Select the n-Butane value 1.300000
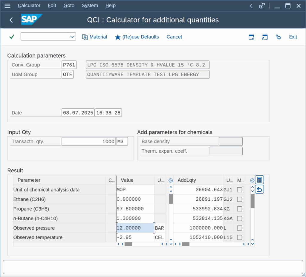This screenshot has width=306, height=277. 135,218
